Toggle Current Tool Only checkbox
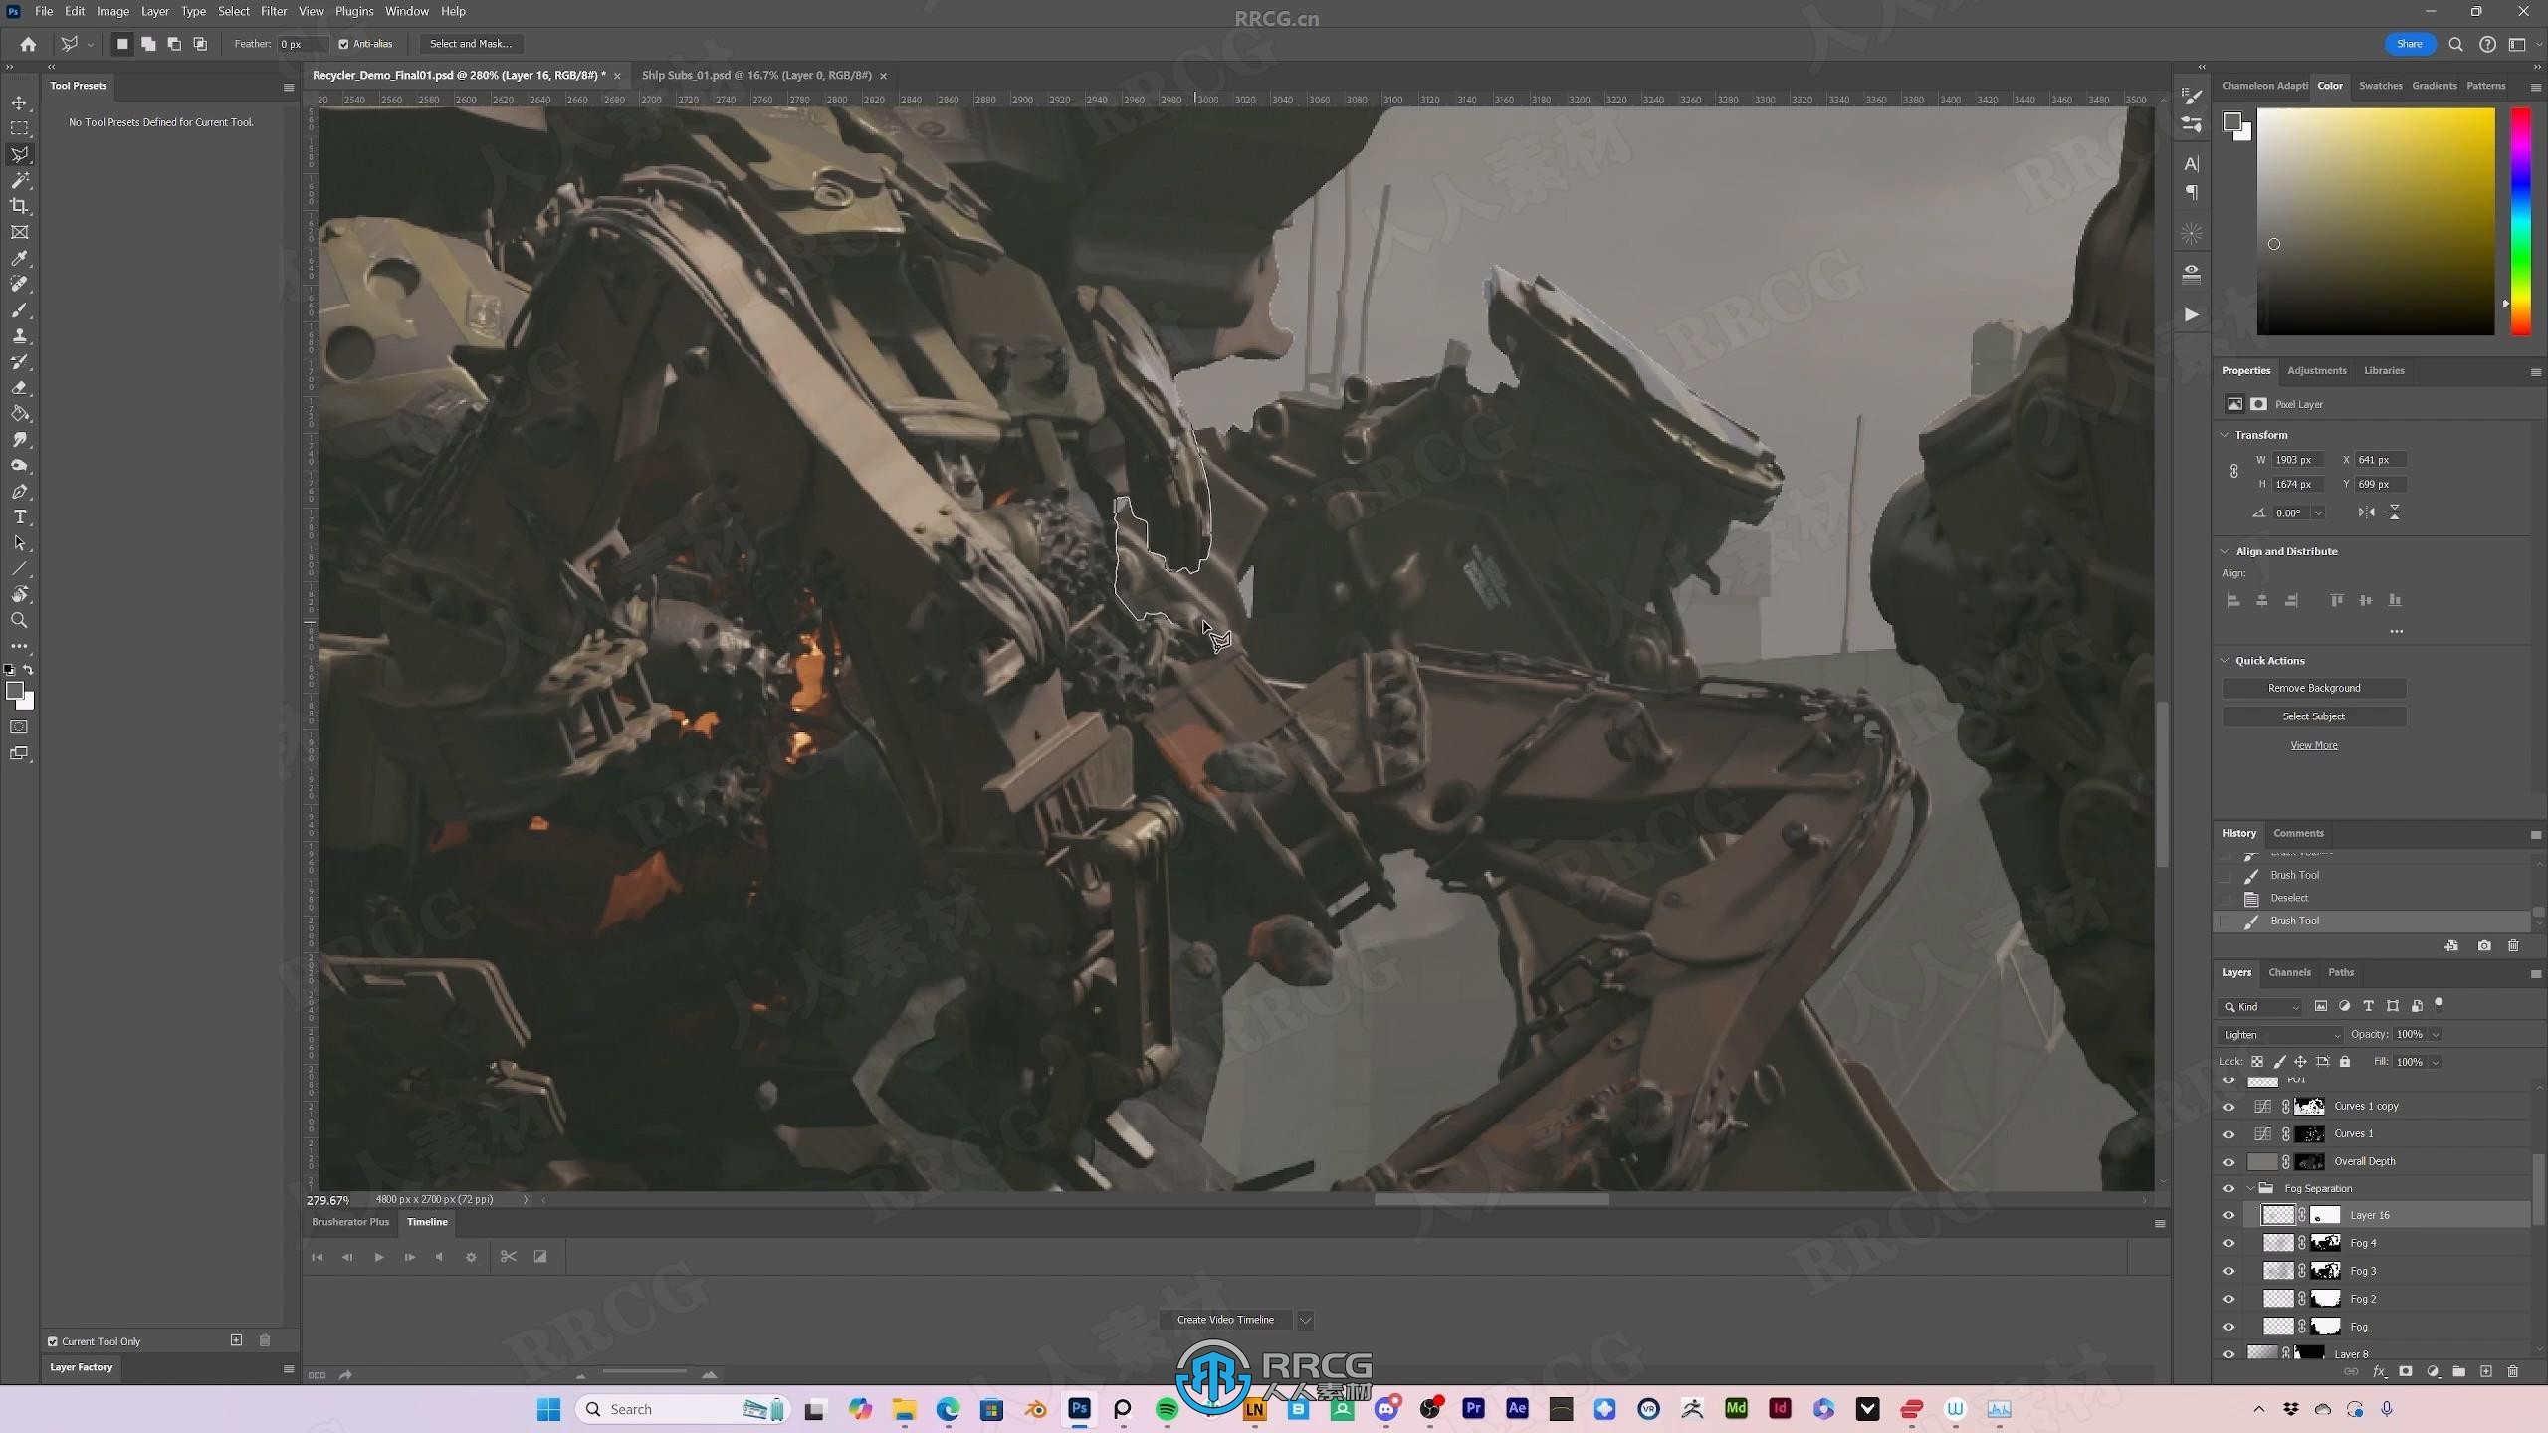Screen dimensions: 2548x1433 [x=53, y=1341]
